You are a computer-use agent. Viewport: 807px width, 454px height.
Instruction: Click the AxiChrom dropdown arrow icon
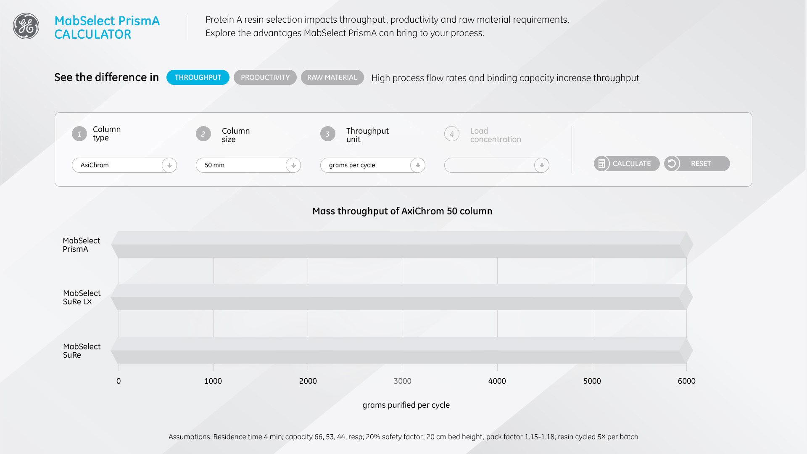(x=169, y=165)
